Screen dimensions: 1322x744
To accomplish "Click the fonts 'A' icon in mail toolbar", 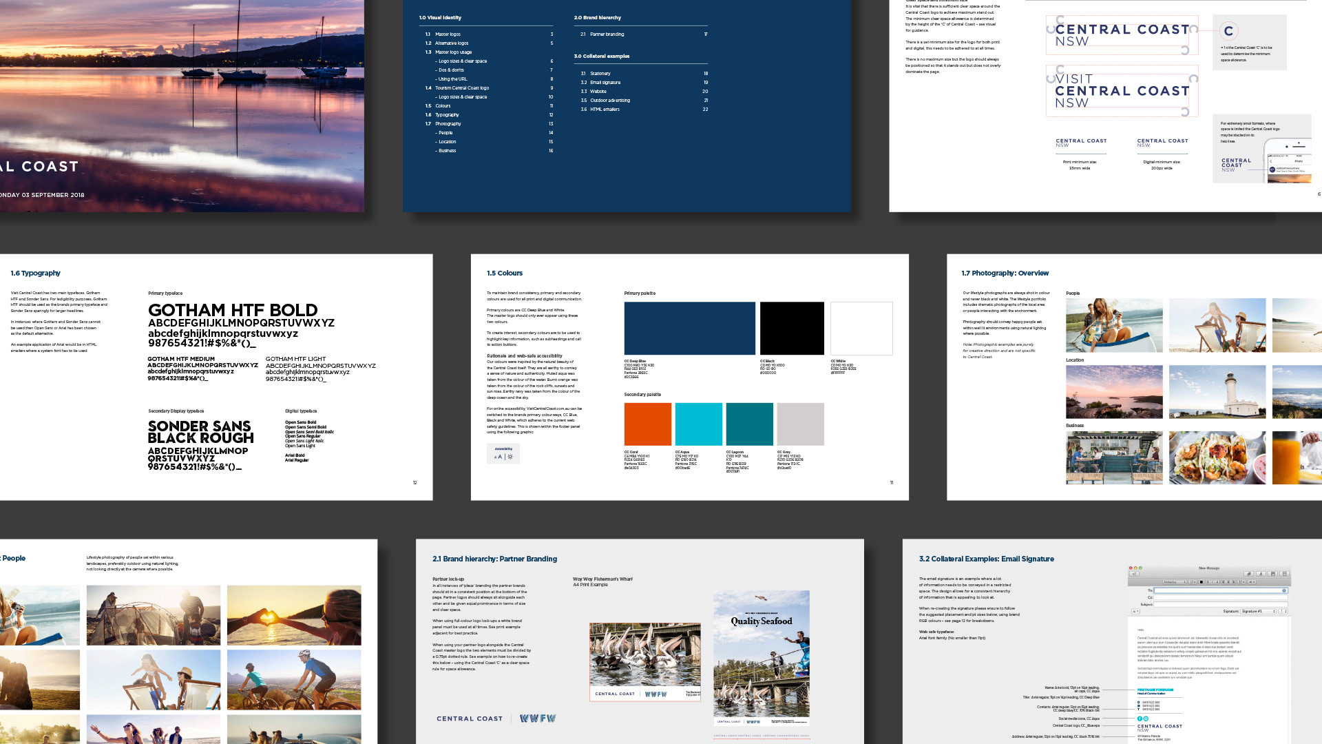I will [x=1261, y=574].
